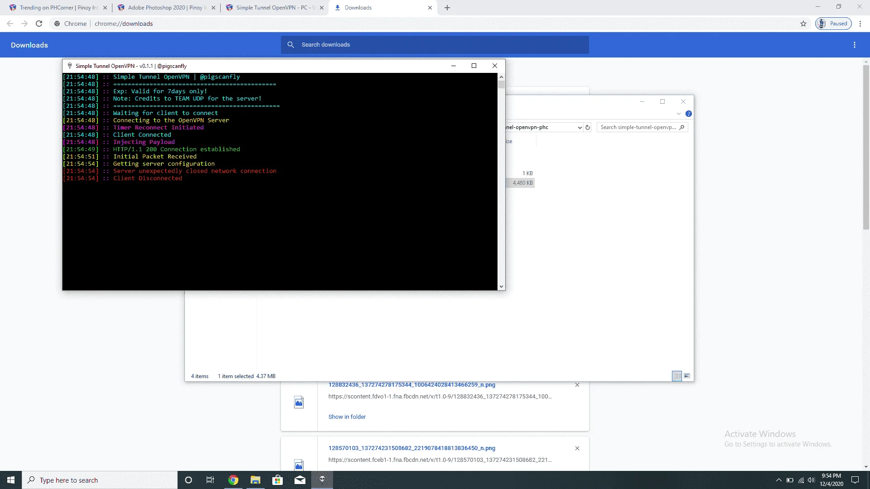This screenshot has width=870, height=489.
Task: Click the Chrome back arrow
Action: click(10, 24)
